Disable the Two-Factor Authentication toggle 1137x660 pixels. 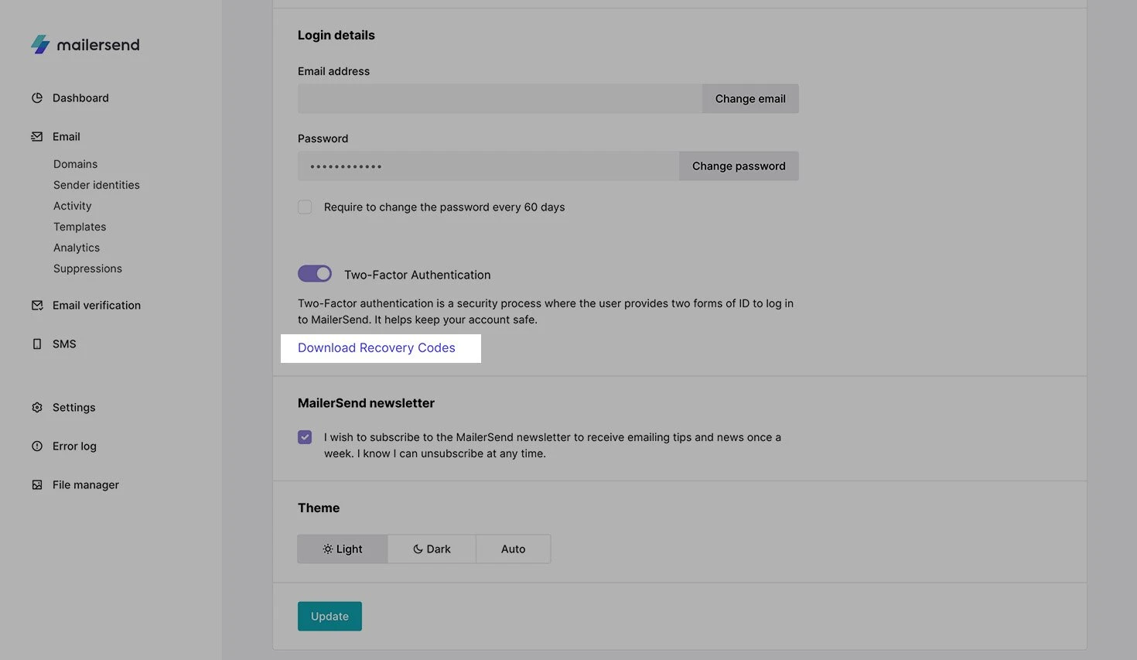point(315,274)
